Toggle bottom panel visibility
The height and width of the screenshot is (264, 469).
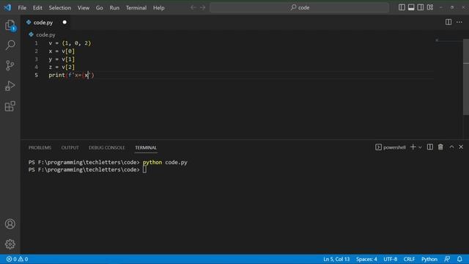pos(411,7)
